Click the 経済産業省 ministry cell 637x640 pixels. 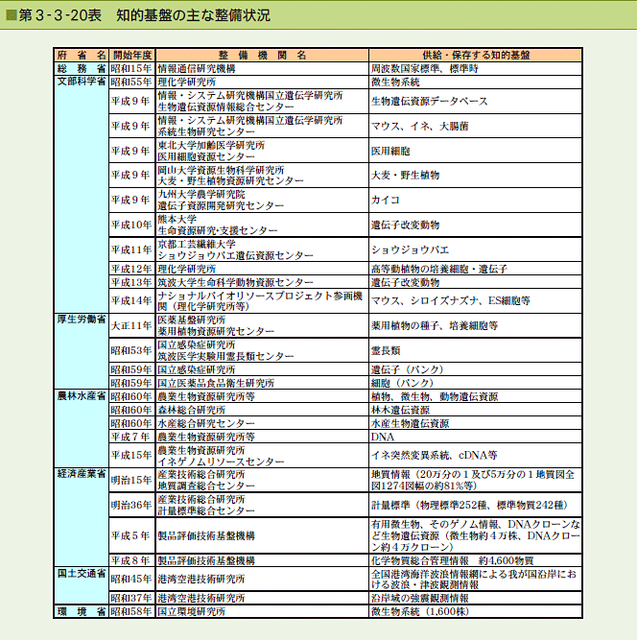(x=82, y=517)
